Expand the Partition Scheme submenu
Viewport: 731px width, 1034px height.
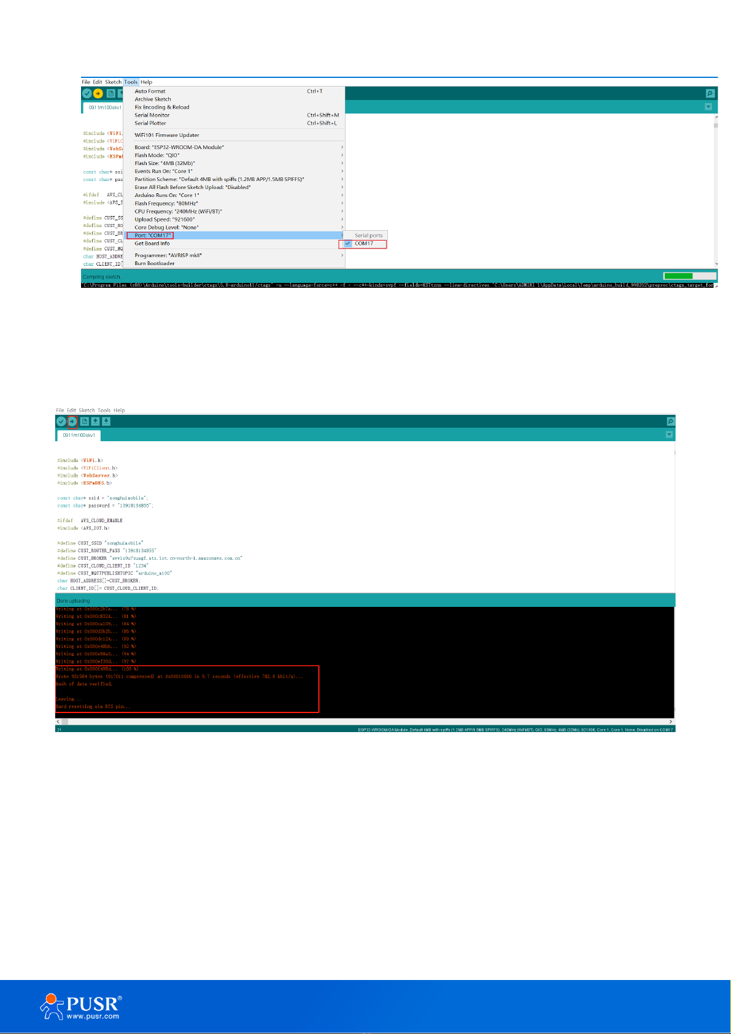coord(219,179)
